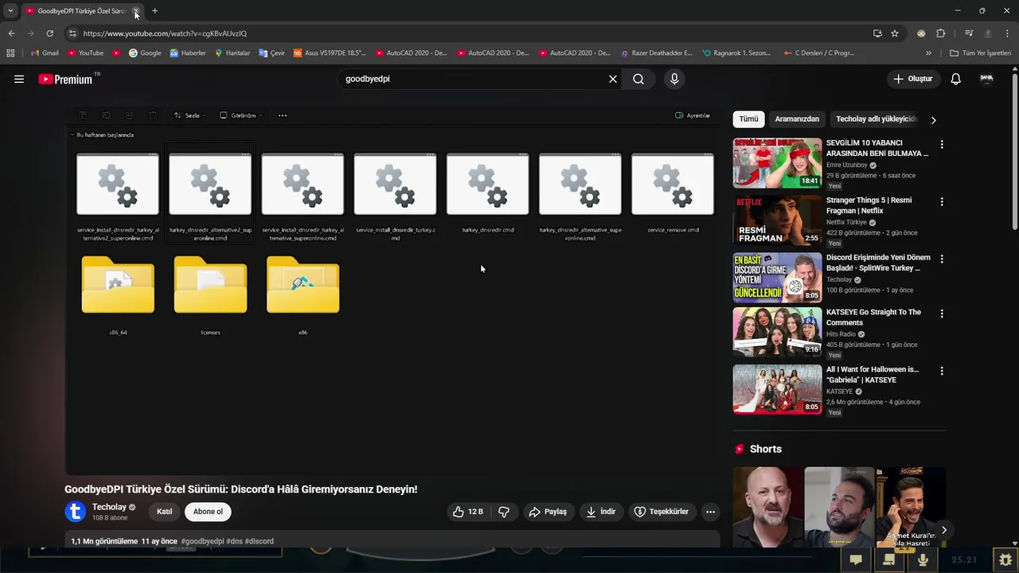Open the Haberler bookmark

pos(187,53)
